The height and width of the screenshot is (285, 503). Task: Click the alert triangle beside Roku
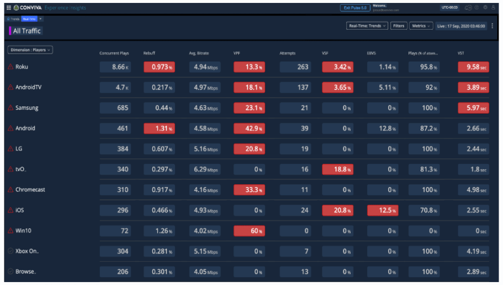(11, 67)
